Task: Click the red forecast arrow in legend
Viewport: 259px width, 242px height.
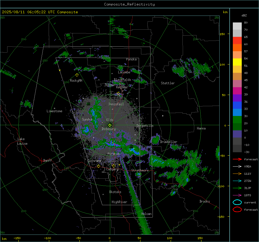Action: tap(237, 159)
